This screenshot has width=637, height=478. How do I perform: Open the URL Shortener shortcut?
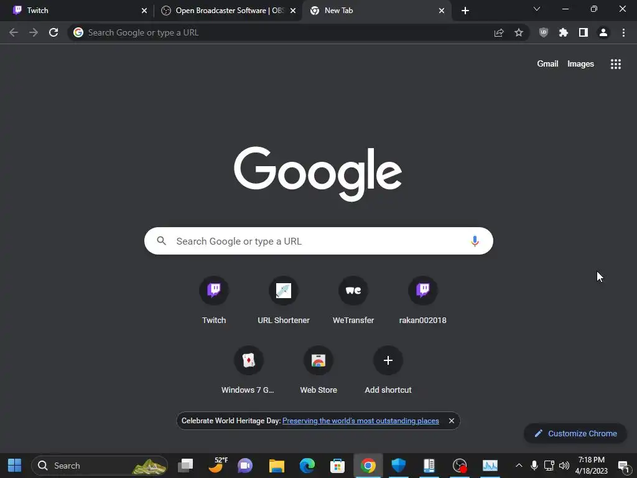284,301
